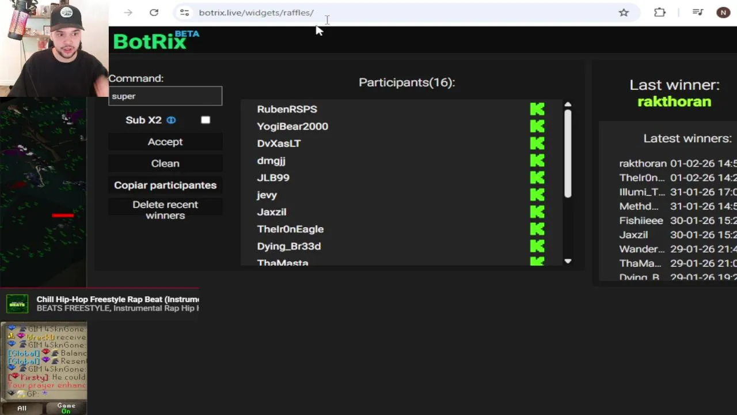Click Kick icon next to Jaxzil participant
This screenshot has width=737, height=415.
[537, 212]
